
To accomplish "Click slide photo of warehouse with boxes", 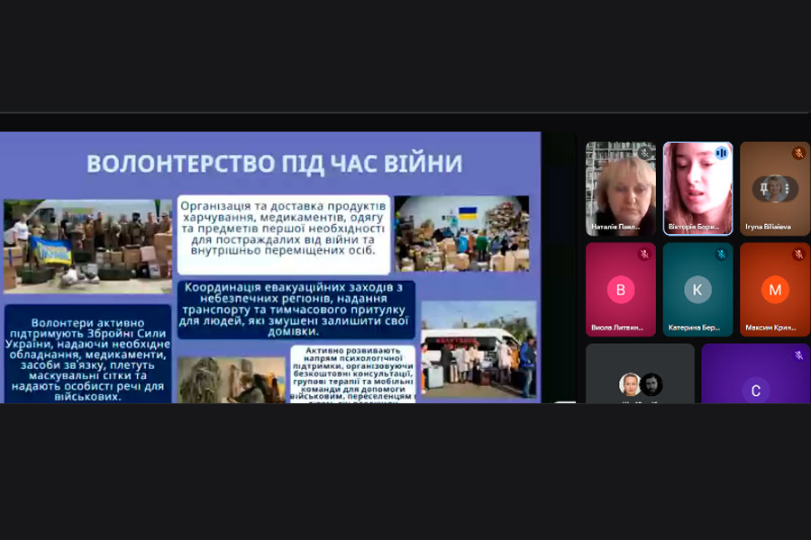I will click(x=462, y=234).
